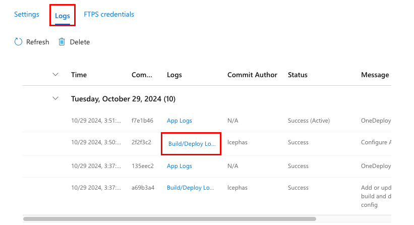This screenshot has width=414, height=225.
Task: Click the Delete trash can icon
Action: coord(62,42)
